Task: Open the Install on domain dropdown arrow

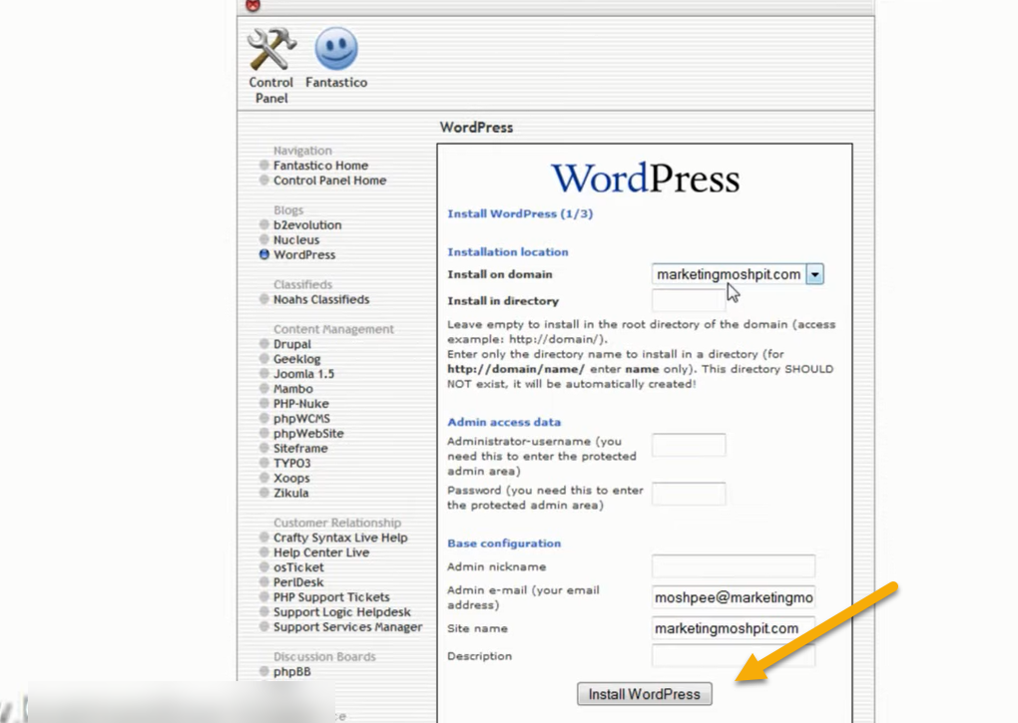Action: coord(814,274)
